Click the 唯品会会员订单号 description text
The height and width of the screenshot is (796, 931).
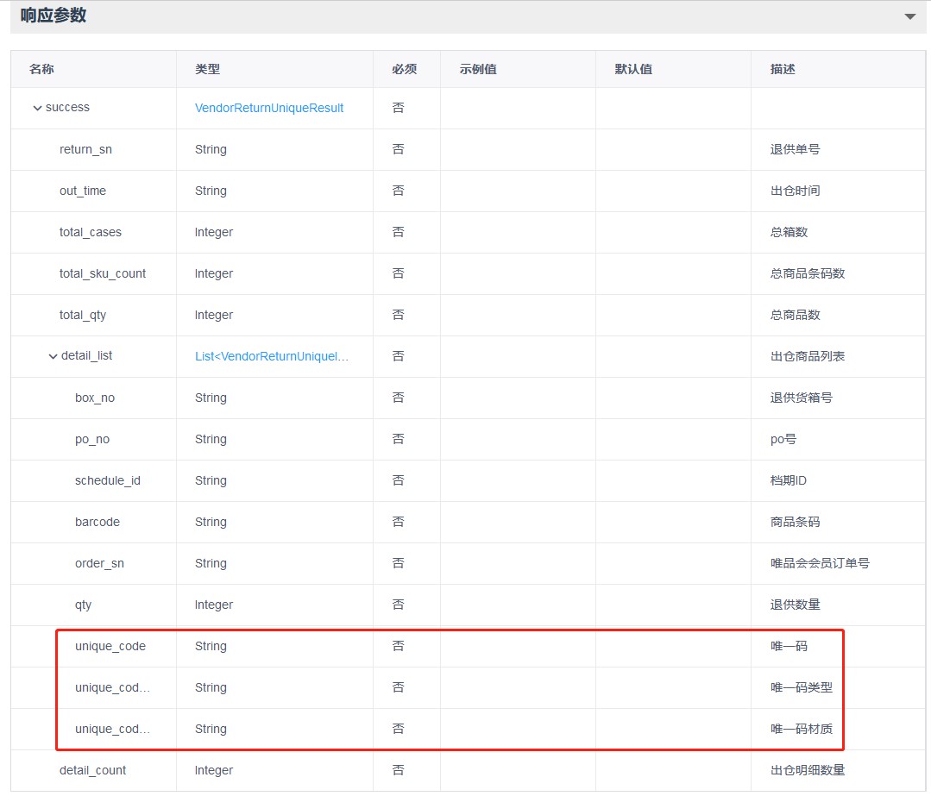coord(820,563)
